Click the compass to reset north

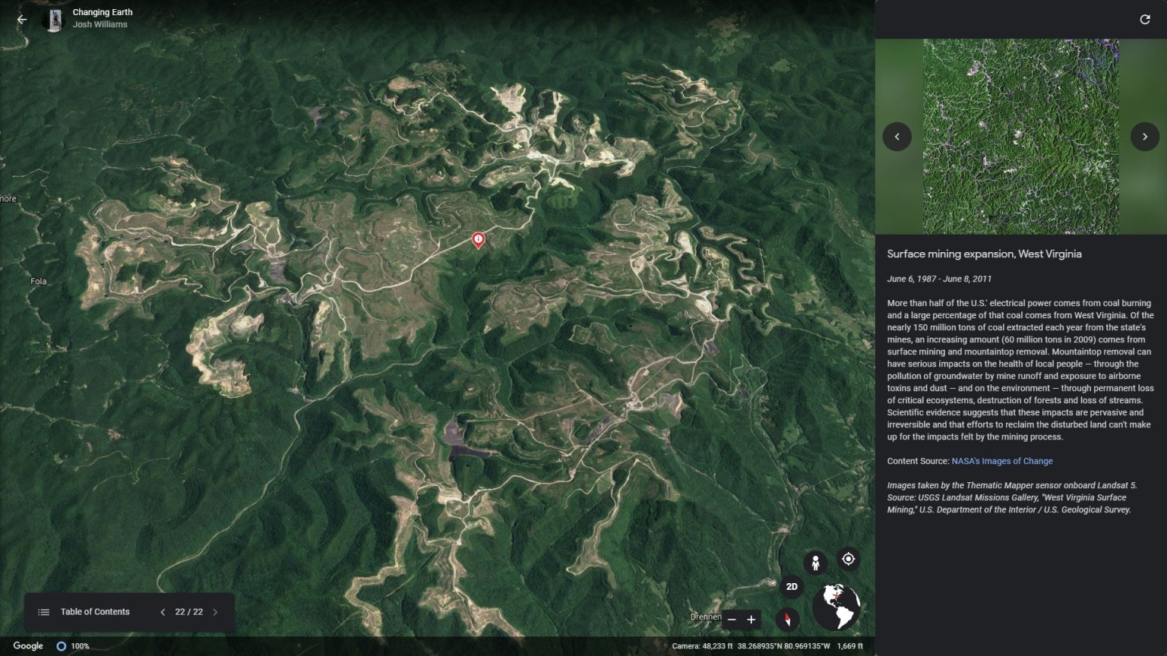[789, 619]
